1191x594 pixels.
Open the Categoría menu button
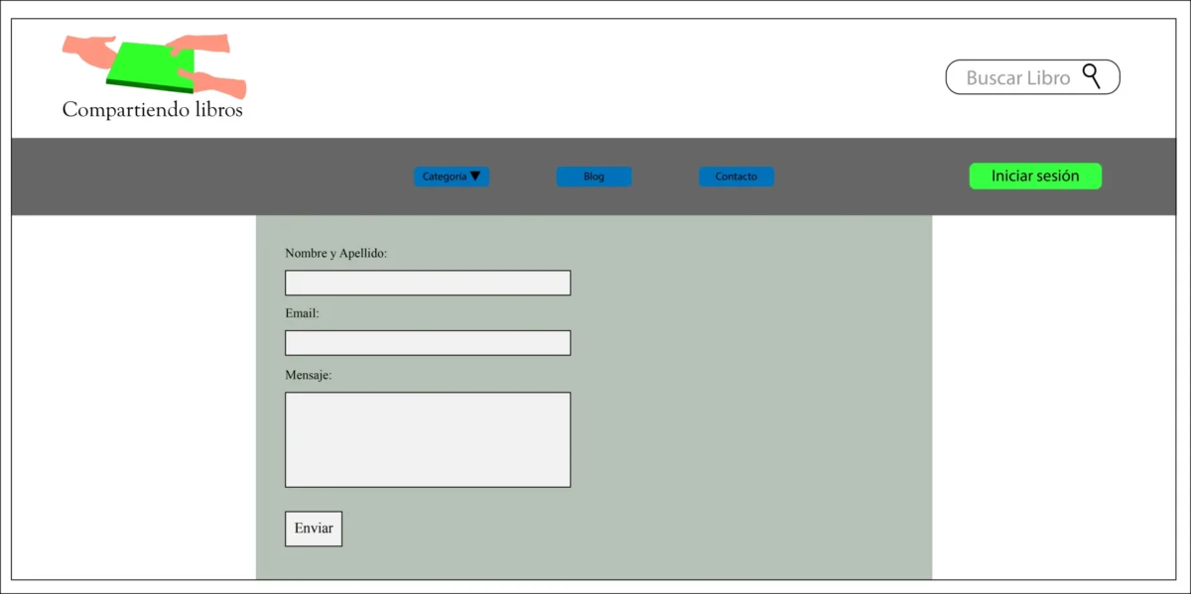(x=444, y=177)
